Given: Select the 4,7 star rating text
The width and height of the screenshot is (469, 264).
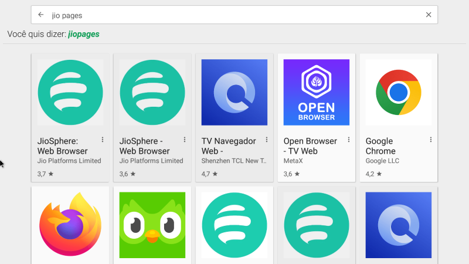Looking at the screenshot, I should click(x=209, y=174).
